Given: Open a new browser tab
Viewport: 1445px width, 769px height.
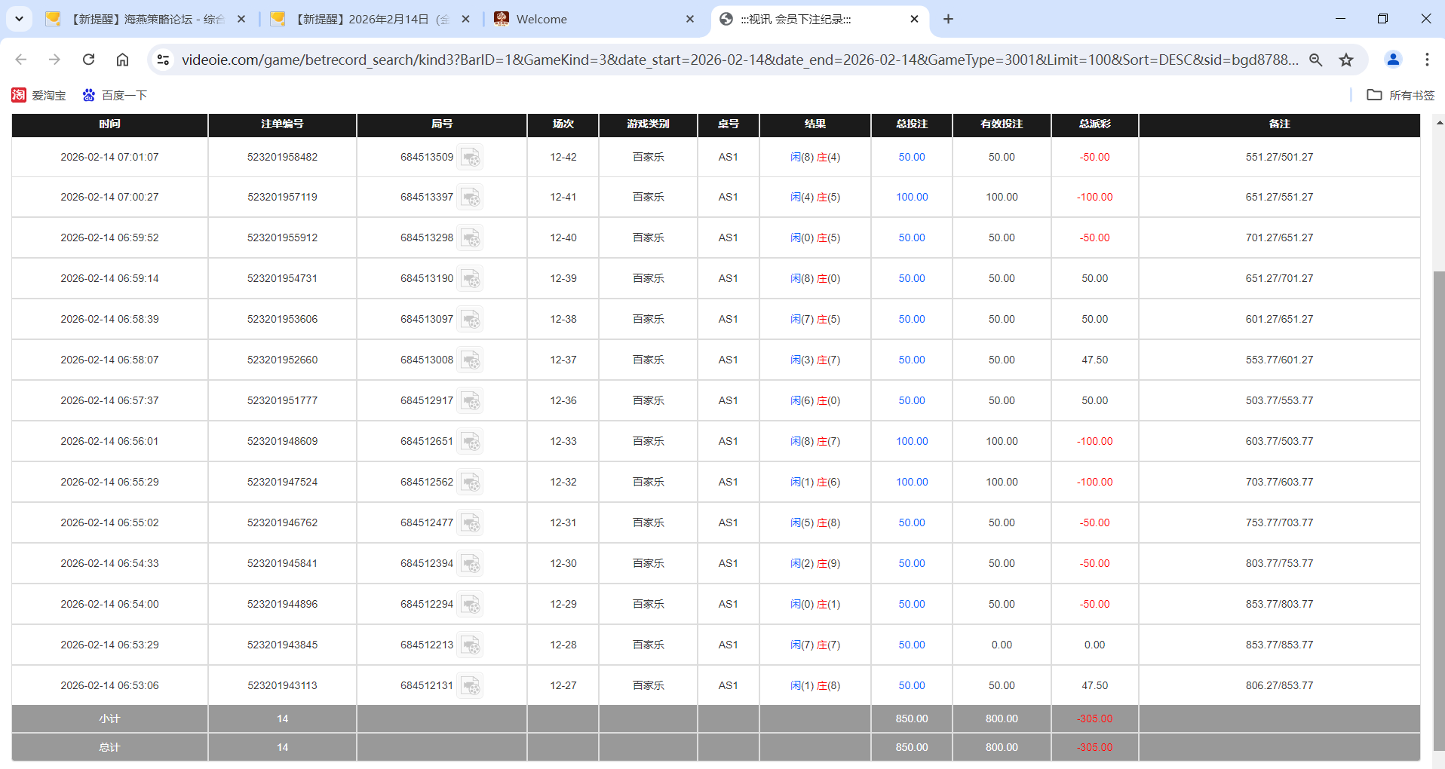Looking at the screenshot, I should click(949, 19).
